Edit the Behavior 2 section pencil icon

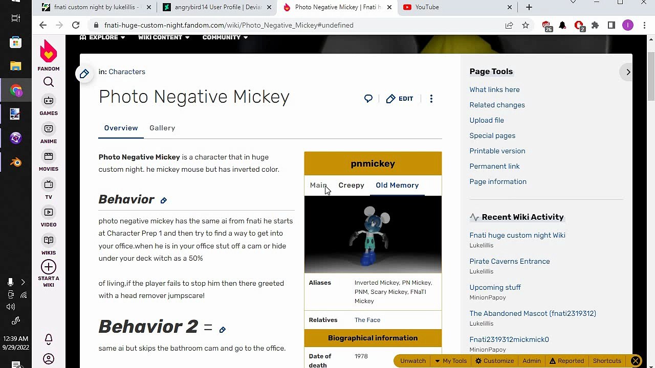tap(223, 330)
